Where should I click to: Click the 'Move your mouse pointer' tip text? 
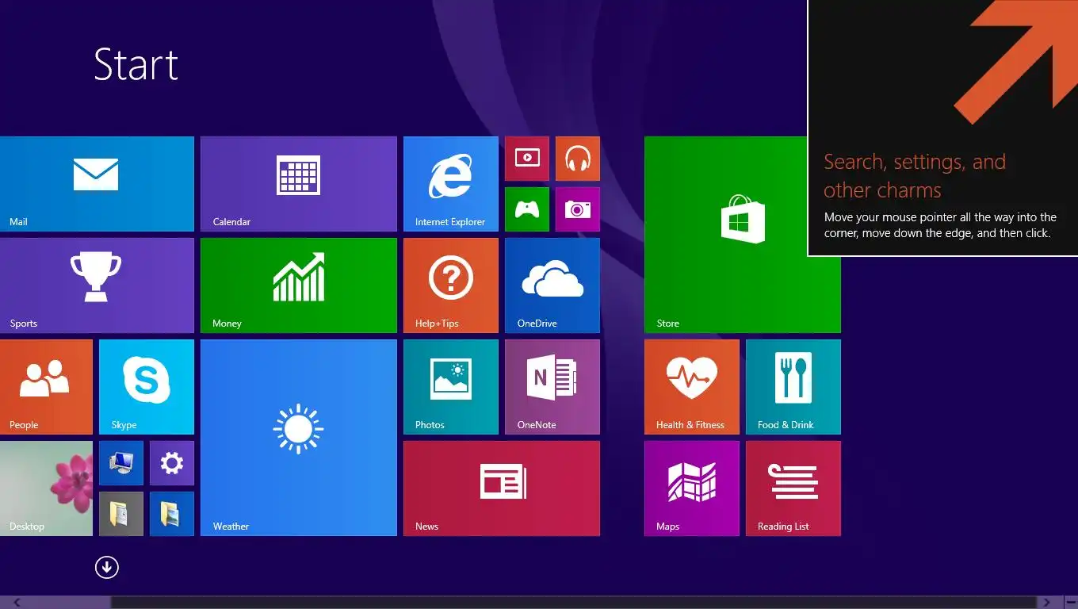(940, 225)
